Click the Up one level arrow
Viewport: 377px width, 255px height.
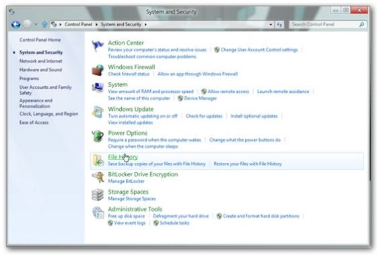pos(44,24)
